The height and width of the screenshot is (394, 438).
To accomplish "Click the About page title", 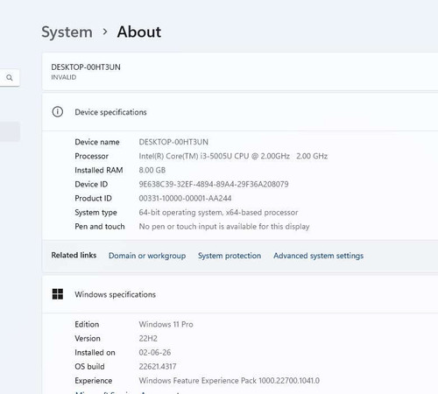I will (139, 32).
